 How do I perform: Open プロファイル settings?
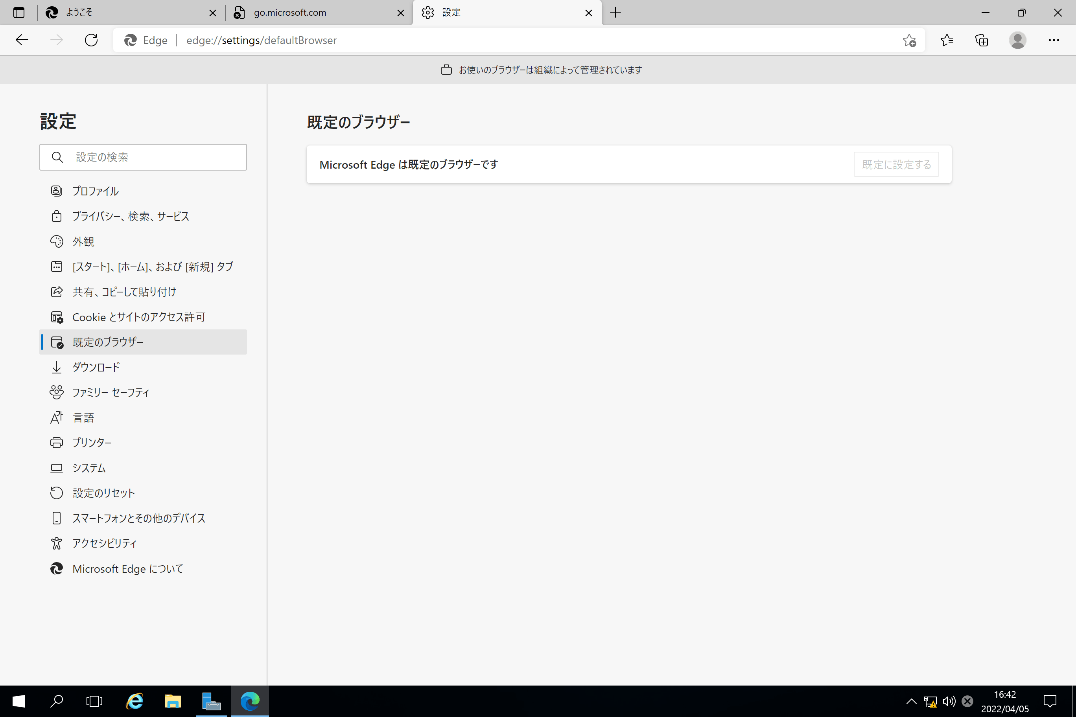pyautogui.click(x=96, y=191)
